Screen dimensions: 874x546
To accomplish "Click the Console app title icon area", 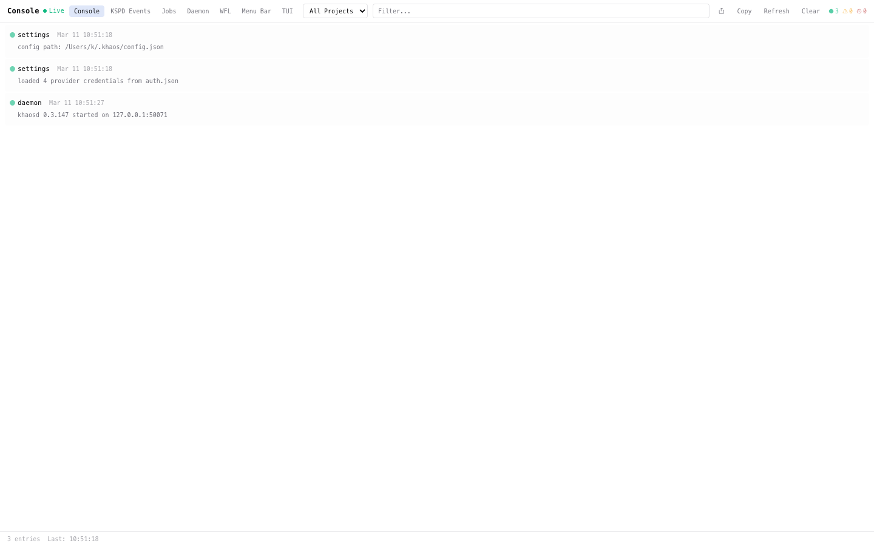I will (23, 10).
